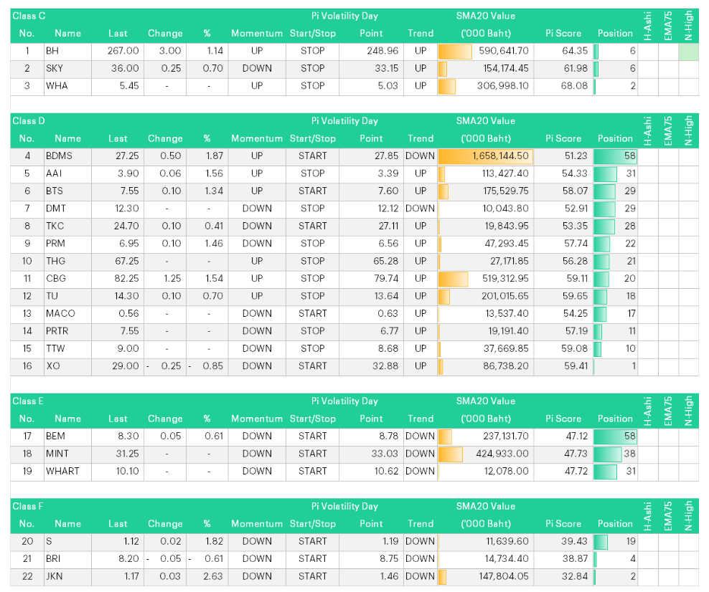Click BRI START status cell
Viewport: 709px width, 592px height.
coord(312,559)
